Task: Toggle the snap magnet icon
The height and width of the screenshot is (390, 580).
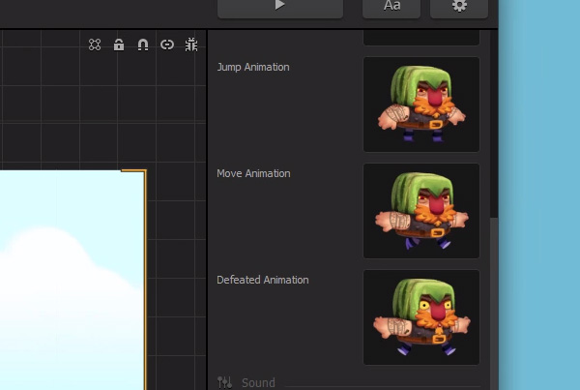Action: click(x=143, y=45)
